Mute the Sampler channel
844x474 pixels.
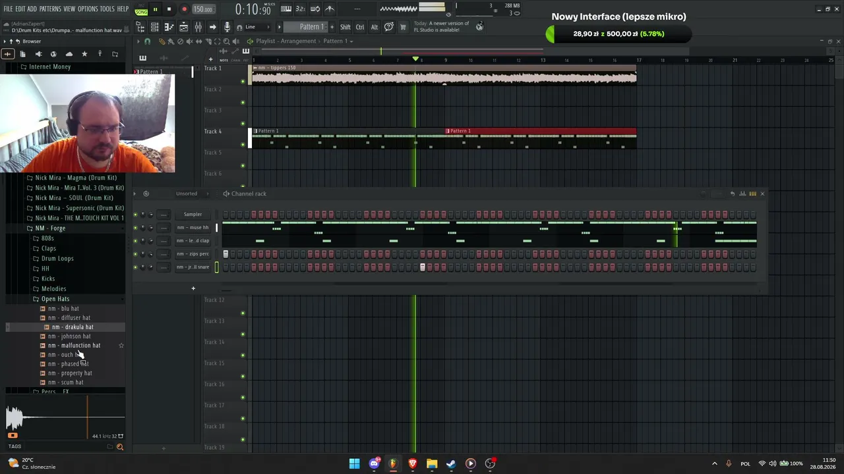[136, 215]
